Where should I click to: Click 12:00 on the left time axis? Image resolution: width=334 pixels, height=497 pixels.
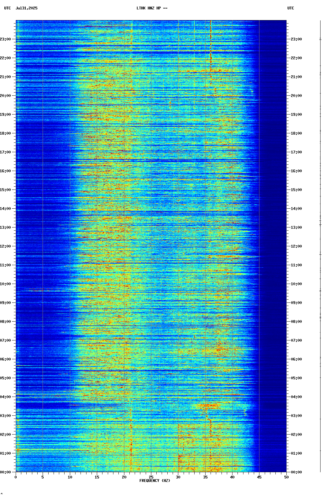coord(5,246)
